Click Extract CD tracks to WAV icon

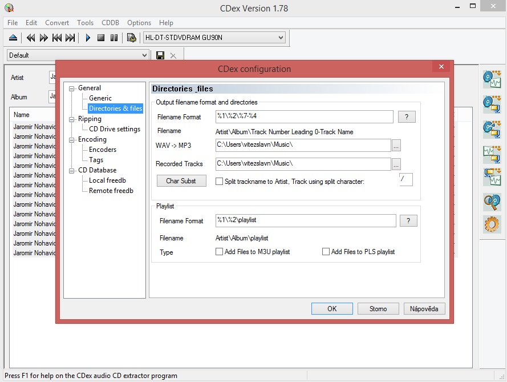click(x=491, y=79)
